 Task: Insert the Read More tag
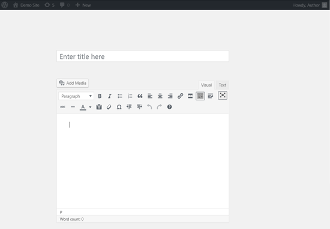click(x=190, y=96)
